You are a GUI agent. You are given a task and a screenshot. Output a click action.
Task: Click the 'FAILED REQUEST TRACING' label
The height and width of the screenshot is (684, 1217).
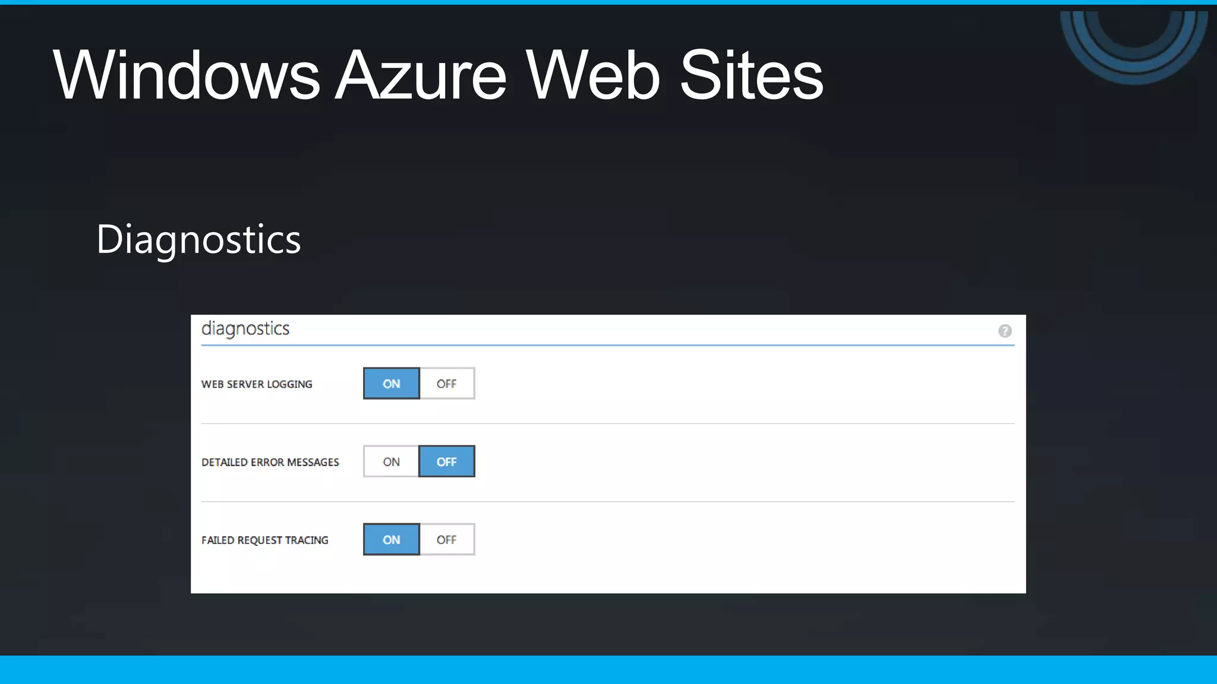click(264, 540)
